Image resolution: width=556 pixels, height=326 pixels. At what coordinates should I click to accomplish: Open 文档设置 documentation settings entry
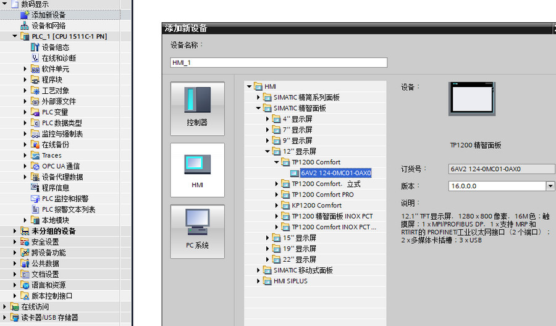pos(45,274)
